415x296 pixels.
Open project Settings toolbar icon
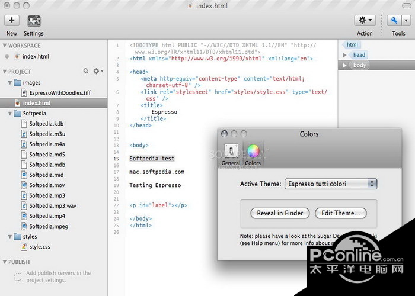point(34,21)
